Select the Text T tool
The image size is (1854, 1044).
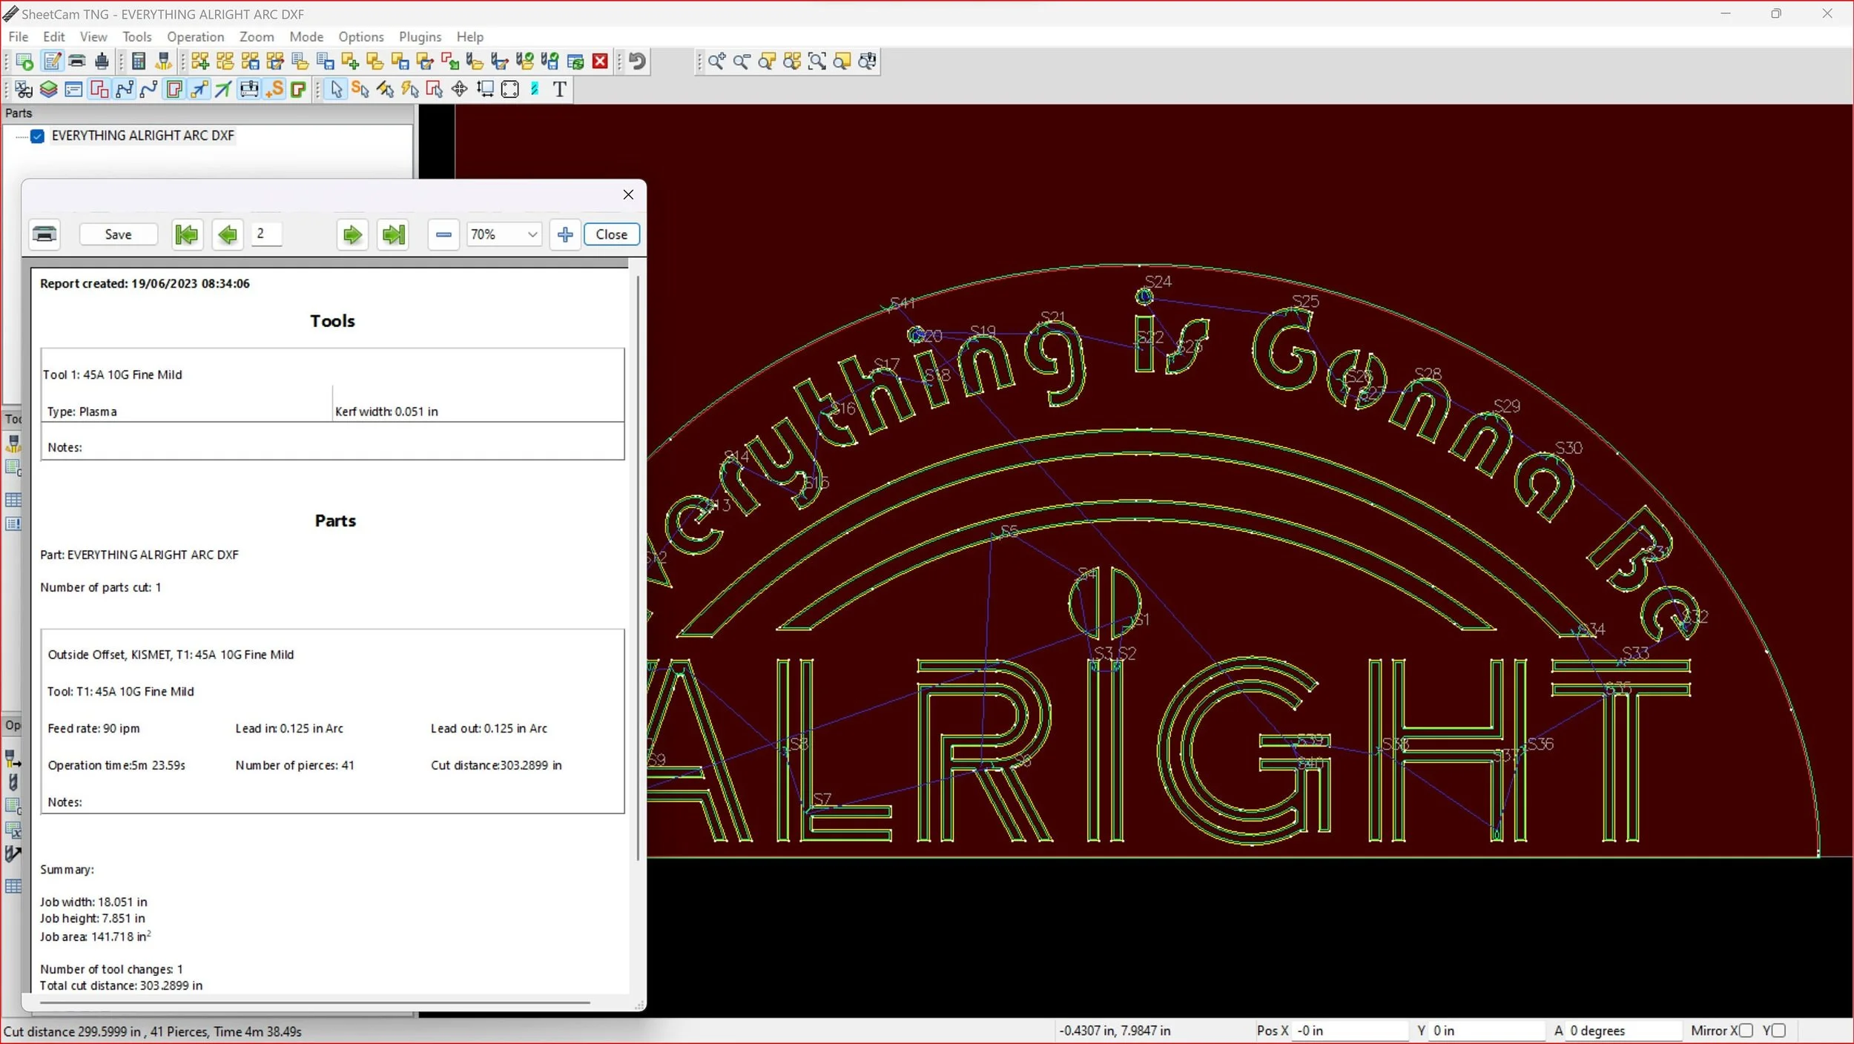tap(560, 90)
